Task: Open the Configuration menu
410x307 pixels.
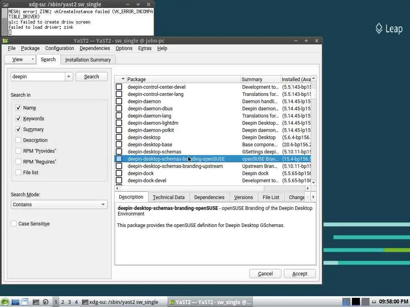Action: pos(60,48)
